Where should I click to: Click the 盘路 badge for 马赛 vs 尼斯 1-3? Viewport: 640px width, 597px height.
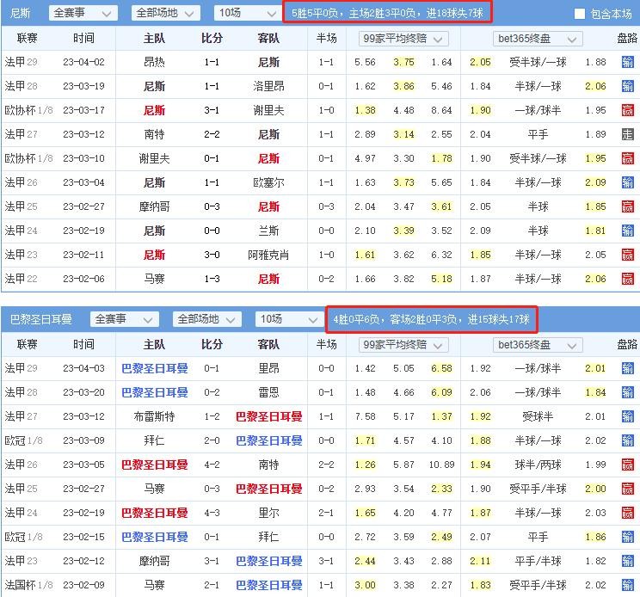(x=627, y=280)
